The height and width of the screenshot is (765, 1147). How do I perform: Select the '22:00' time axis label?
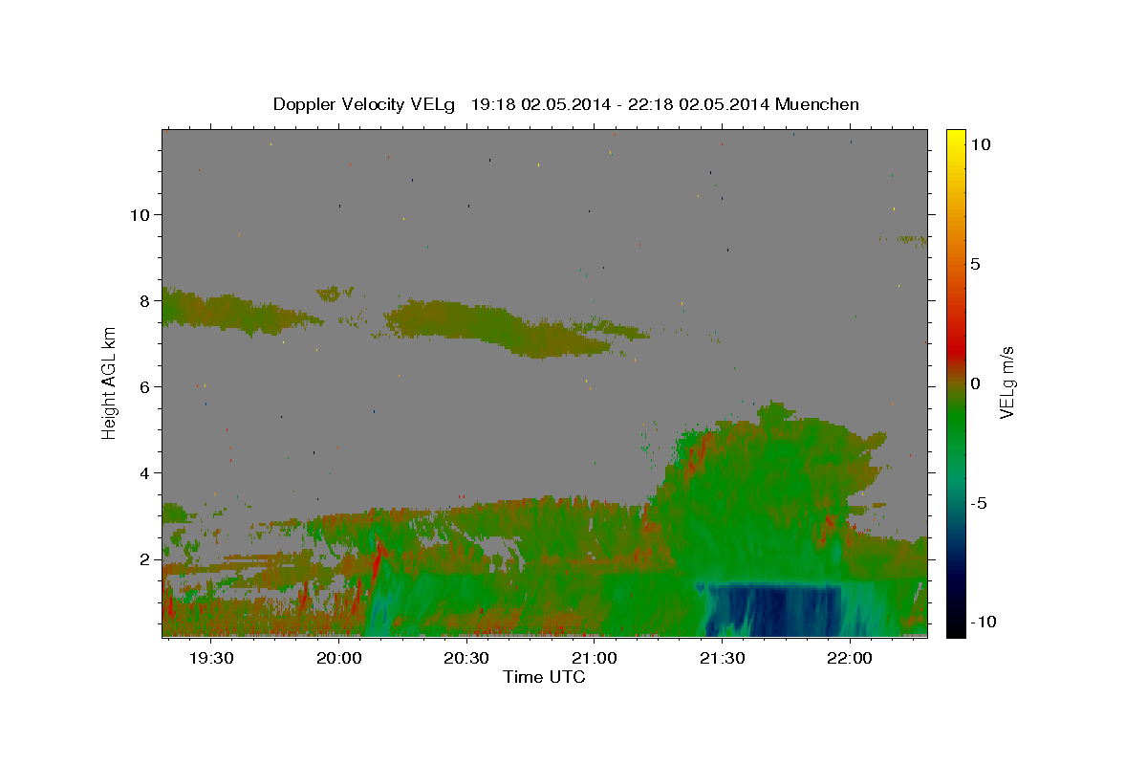click(x=849, y=658)
